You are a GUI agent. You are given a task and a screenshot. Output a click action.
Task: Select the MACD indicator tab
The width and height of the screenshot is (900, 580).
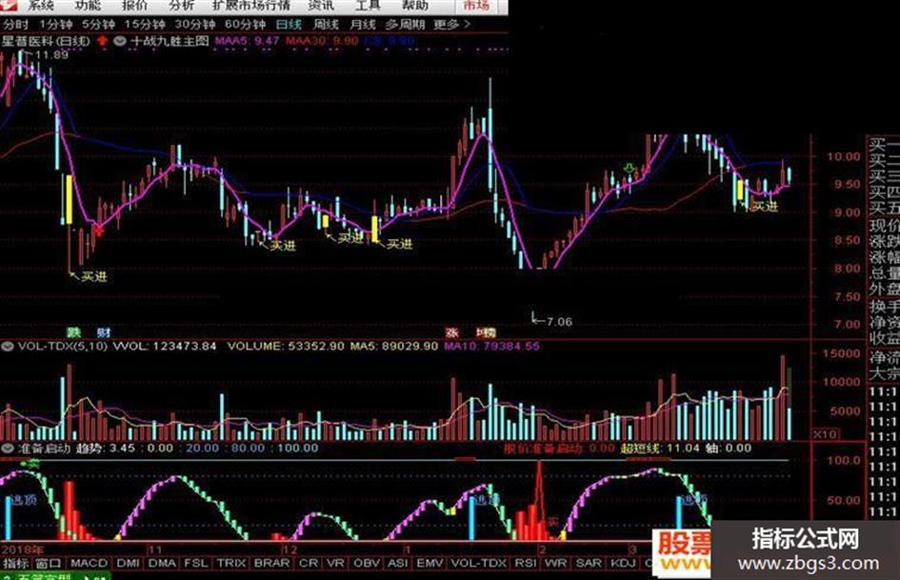click(89, 564)
